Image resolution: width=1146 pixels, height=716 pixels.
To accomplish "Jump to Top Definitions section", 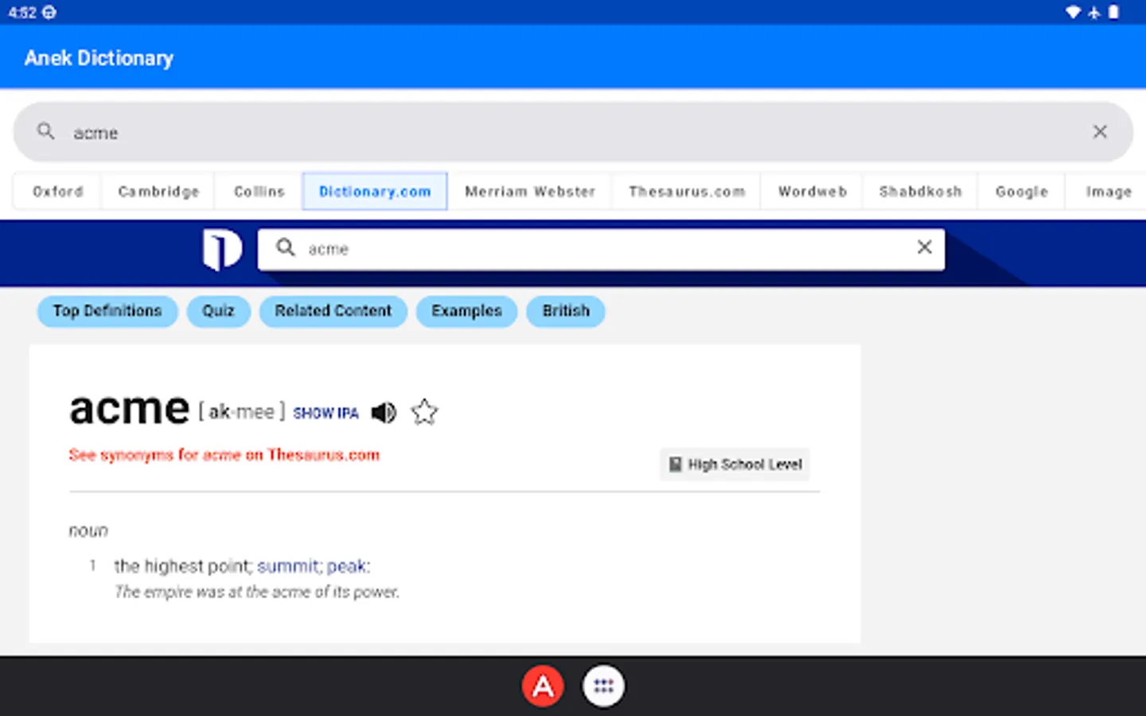I will click(107, 311).
